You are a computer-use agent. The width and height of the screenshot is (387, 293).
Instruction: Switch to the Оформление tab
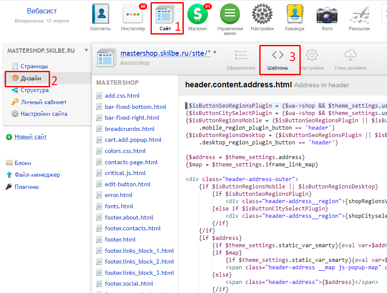(241, 60)
